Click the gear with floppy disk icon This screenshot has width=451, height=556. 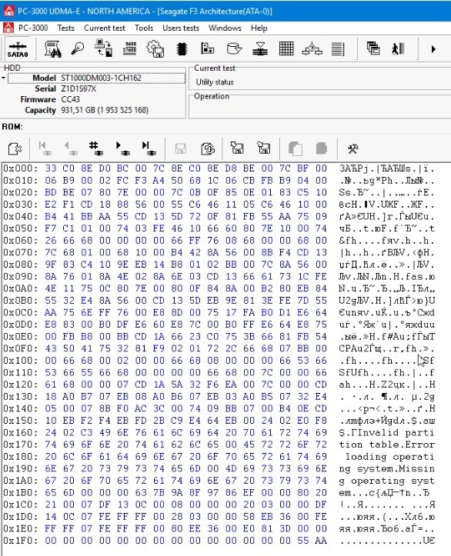[x=155, y=48]
